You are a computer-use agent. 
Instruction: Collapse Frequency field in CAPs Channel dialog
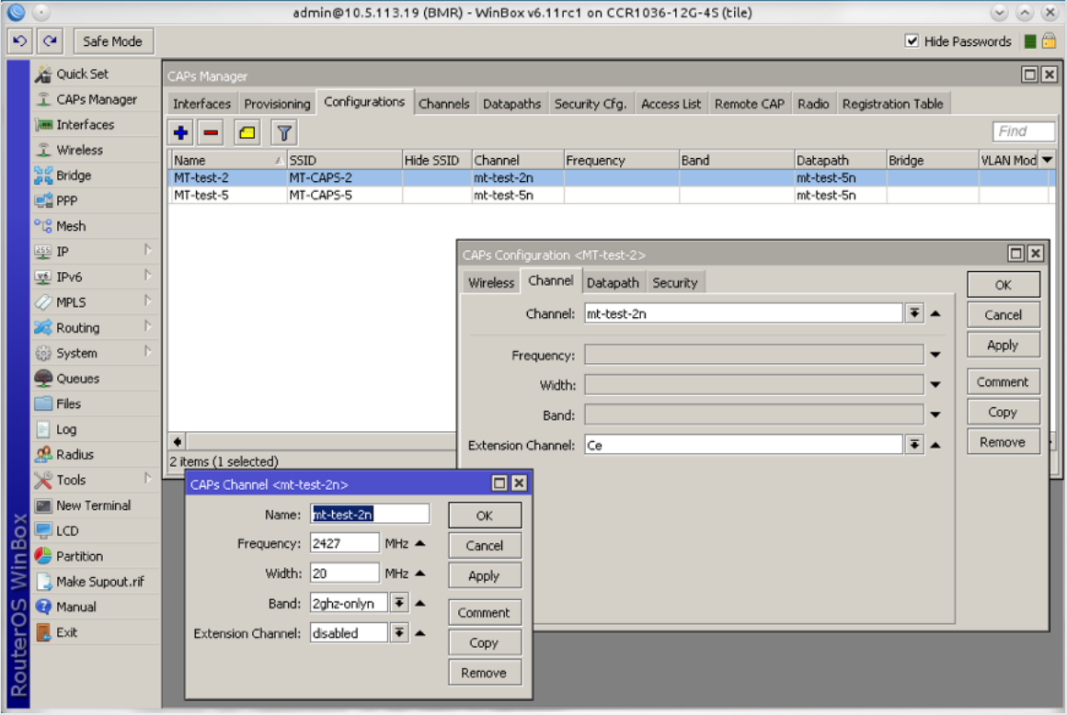[x=420, y=543]
